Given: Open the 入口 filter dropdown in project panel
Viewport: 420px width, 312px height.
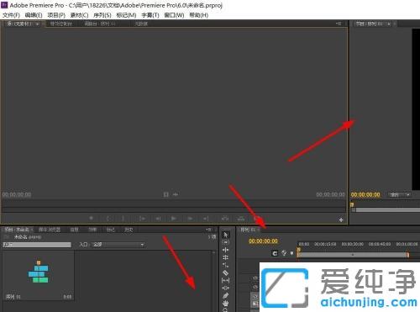Looking at the screenshot, I should pyautogui.click(x=118, y=245).
